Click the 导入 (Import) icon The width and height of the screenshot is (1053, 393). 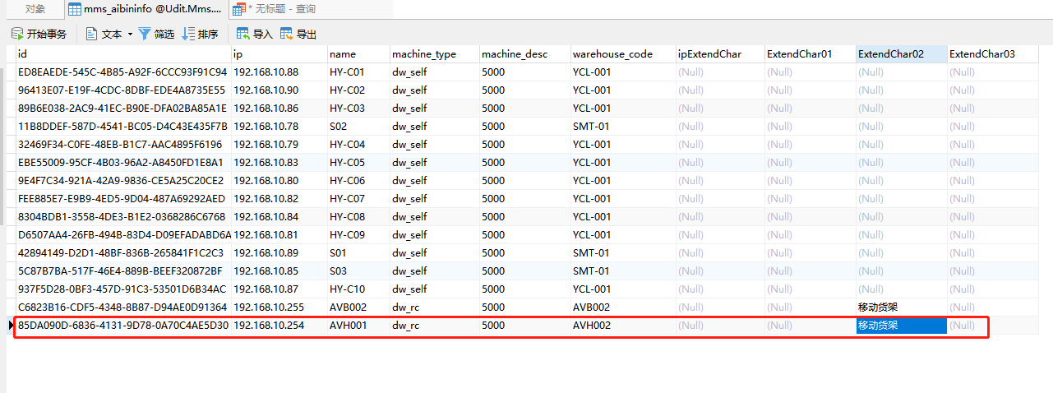[x=243, y=34]
